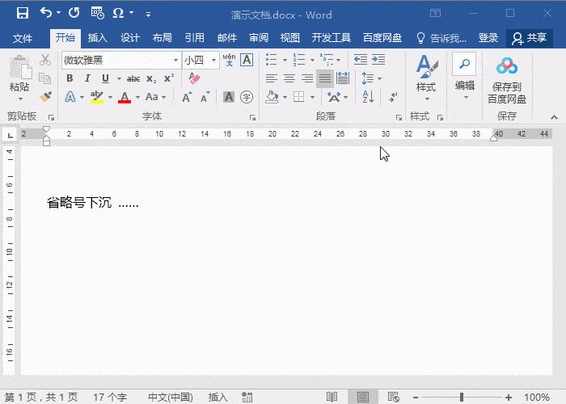Expand line spacing dropdown arrow
Image resolution: width=566 pixels, height=404 pixels.
(379, 78)
